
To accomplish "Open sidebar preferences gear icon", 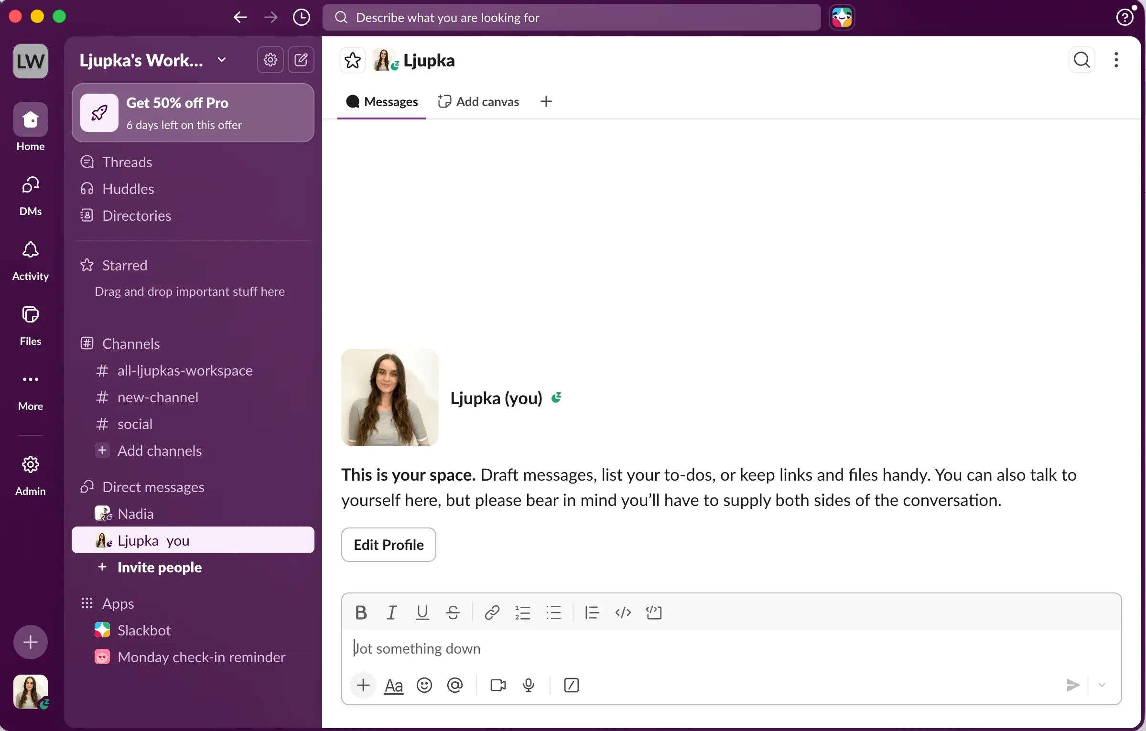I will pos(270,60).
